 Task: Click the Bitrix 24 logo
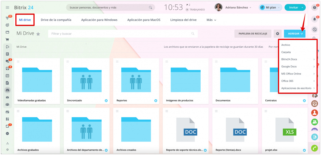(24, 8)
